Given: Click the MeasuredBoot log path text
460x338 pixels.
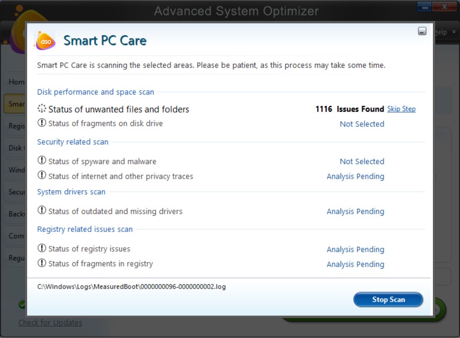Looking at the screenshot, I should (x=131, y=287).
